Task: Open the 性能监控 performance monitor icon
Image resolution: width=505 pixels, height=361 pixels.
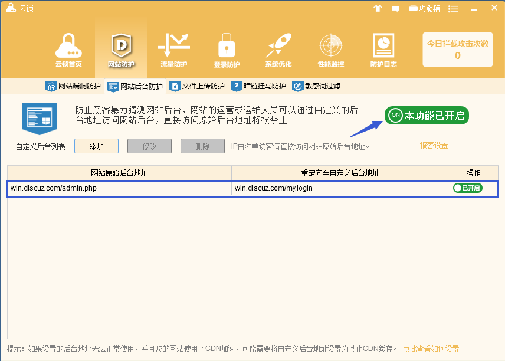Action: click(x=330, y=46)
